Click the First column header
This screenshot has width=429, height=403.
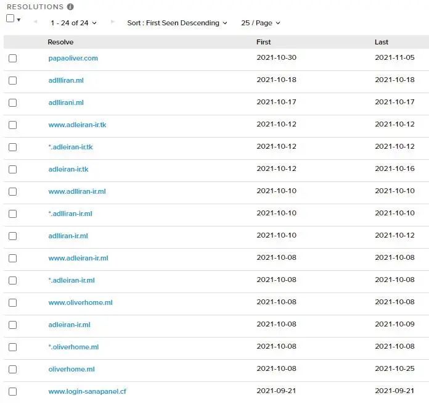[x=263, y=42]
